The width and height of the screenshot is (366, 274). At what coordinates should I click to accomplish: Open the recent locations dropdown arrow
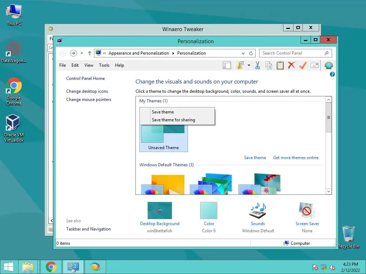(81, 54)
